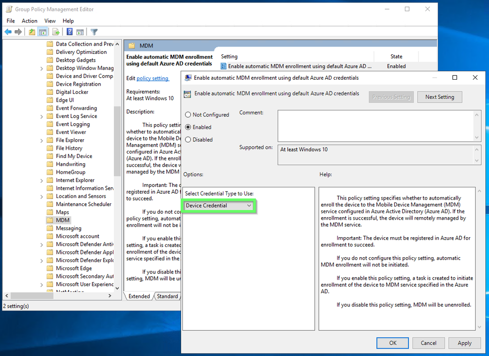This screenshot has height=356, width=489.
Task: Click the Maps folder icon
Action: (50, 212)
